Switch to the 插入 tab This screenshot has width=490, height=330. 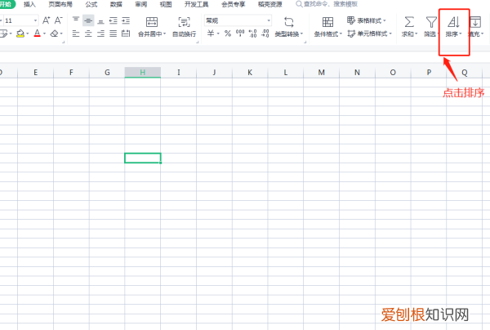(29, 4)
